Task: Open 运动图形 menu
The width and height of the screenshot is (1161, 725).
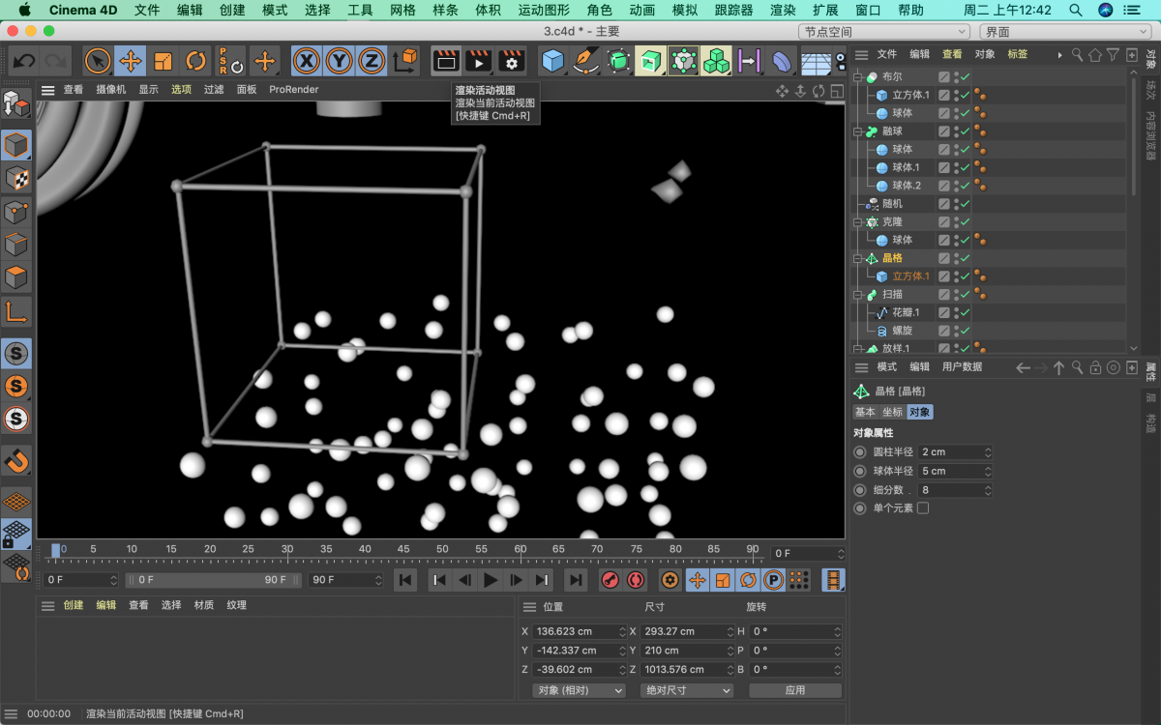Action: coord(544,10)
